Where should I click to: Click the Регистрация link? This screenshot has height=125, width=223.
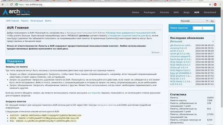coord(37,21)
